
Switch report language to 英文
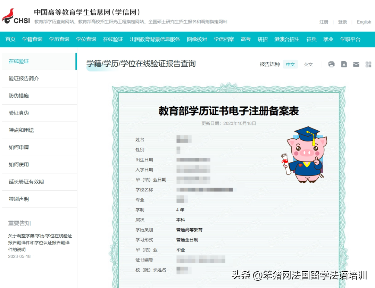pos(308,64)
